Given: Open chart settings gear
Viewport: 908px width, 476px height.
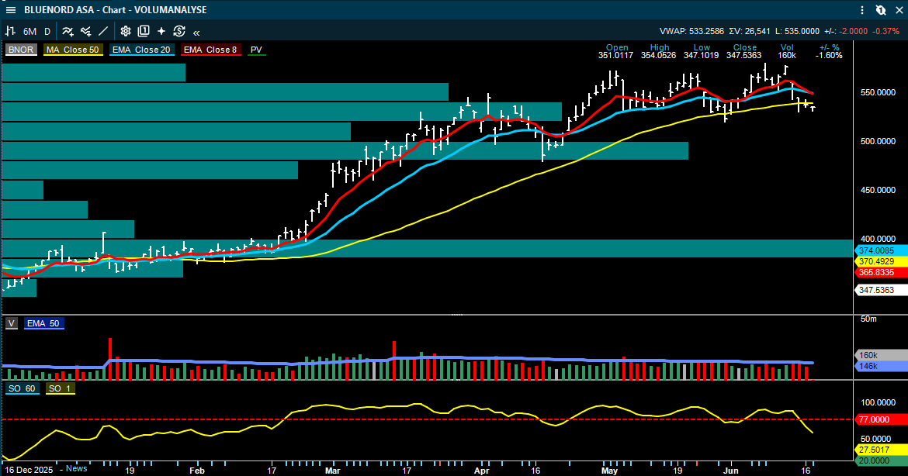Looking at the screenshot, I should (x=126, y=31).
